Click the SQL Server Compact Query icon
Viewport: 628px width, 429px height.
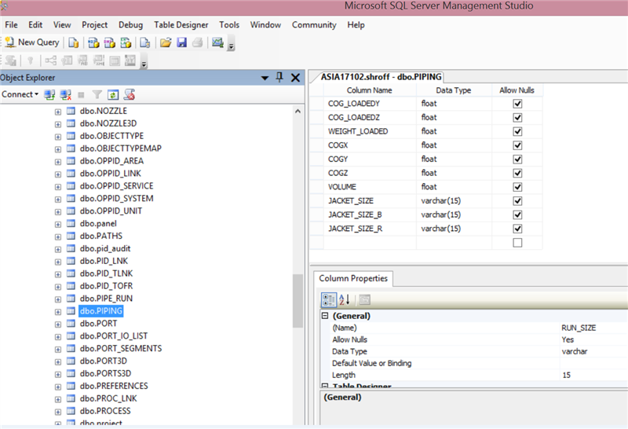pos(145,42)
